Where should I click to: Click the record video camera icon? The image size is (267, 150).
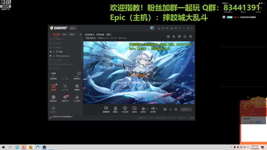[x=165, y=109]
